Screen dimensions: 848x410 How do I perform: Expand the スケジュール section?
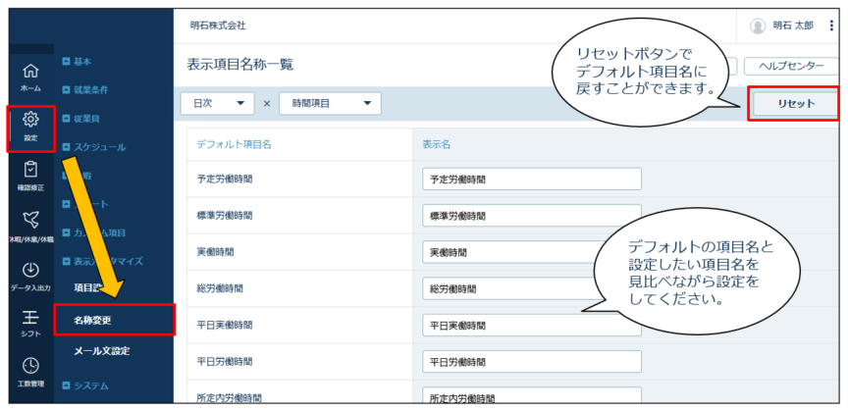point(94,147)
